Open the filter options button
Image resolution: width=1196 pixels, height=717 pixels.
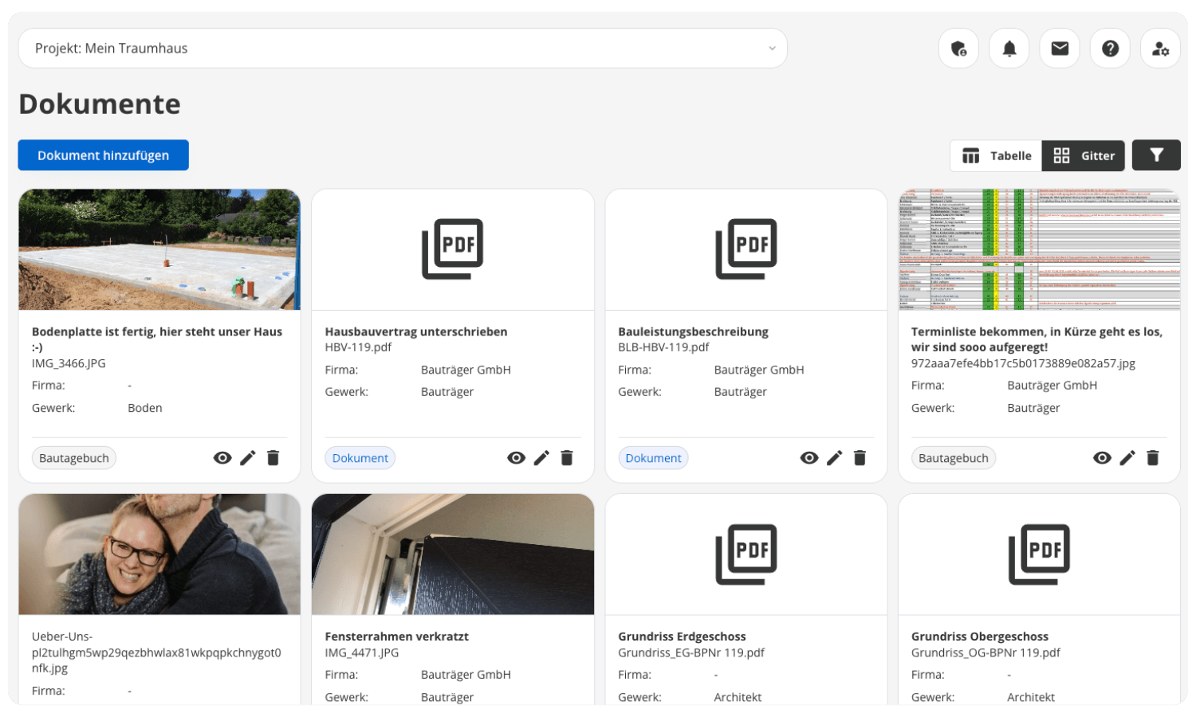coord(1156,155)
